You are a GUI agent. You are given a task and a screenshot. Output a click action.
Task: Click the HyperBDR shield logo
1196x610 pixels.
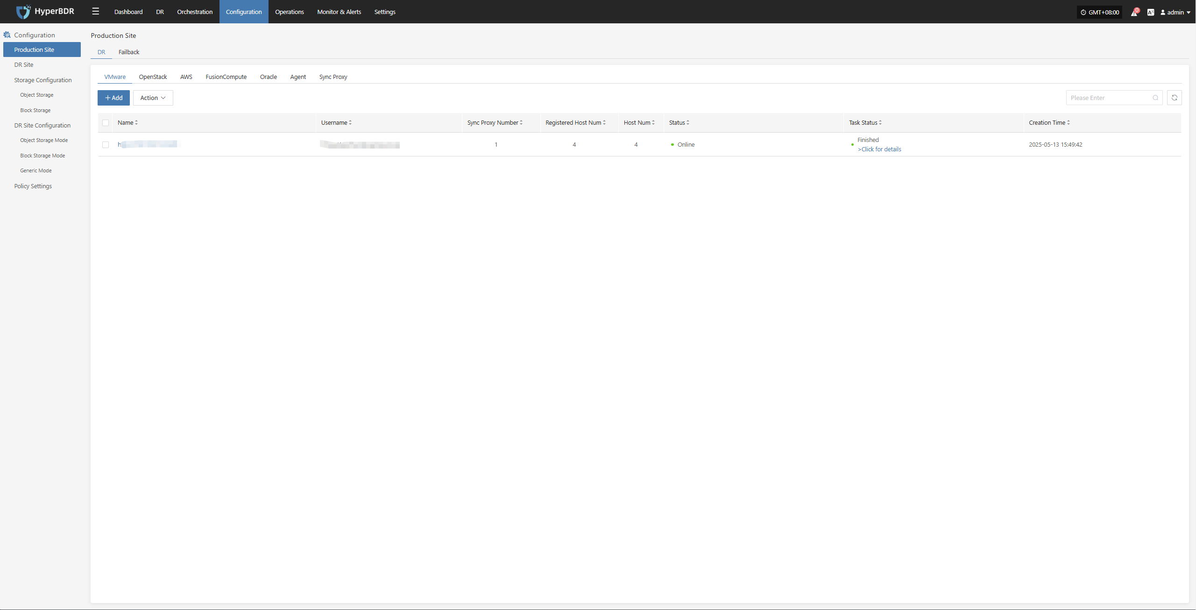pyautogui.click(x=23, y=12)
